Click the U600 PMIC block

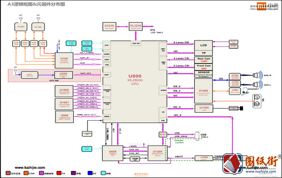point(113,153)
